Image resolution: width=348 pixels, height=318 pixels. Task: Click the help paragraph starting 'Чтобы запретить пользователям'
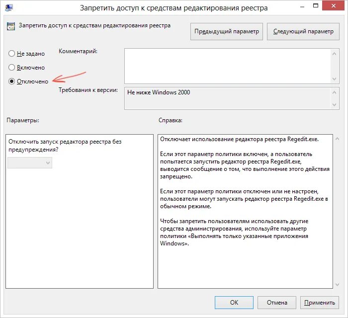click(x=234, y=232)
